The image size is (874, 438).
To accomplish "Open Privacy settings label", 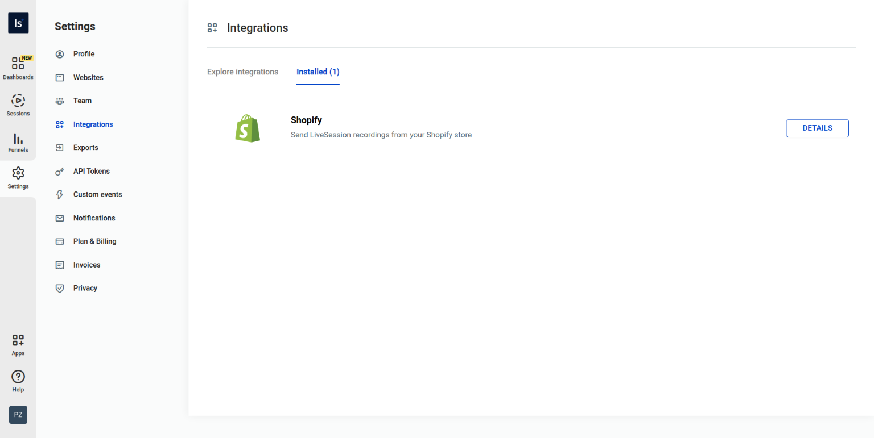I will [85, 289].
